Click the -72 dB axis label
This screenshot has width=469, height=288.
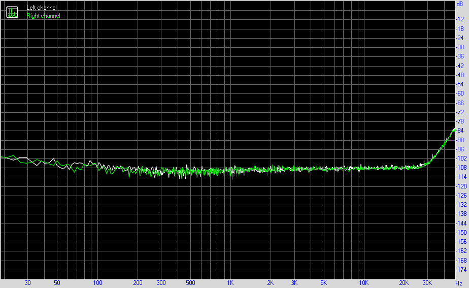click(460, 112)
